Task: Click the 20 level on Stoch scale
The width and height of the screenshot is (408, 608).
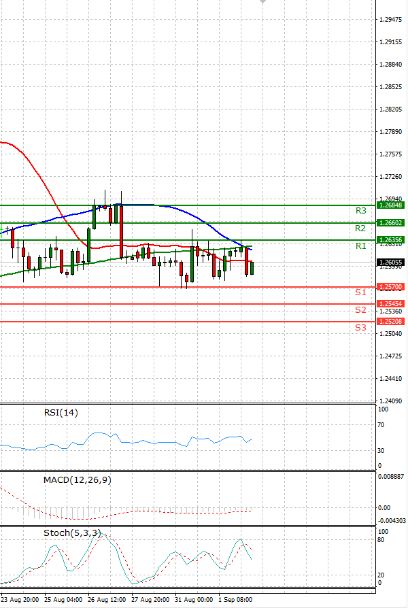Action: (x=381, y=575)
